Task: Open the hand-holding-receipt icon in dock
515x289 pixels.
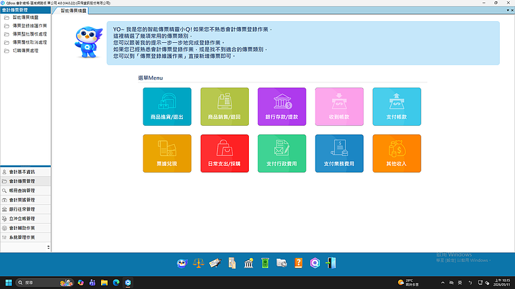Action: pyautogui.click(x=232, y=263)
